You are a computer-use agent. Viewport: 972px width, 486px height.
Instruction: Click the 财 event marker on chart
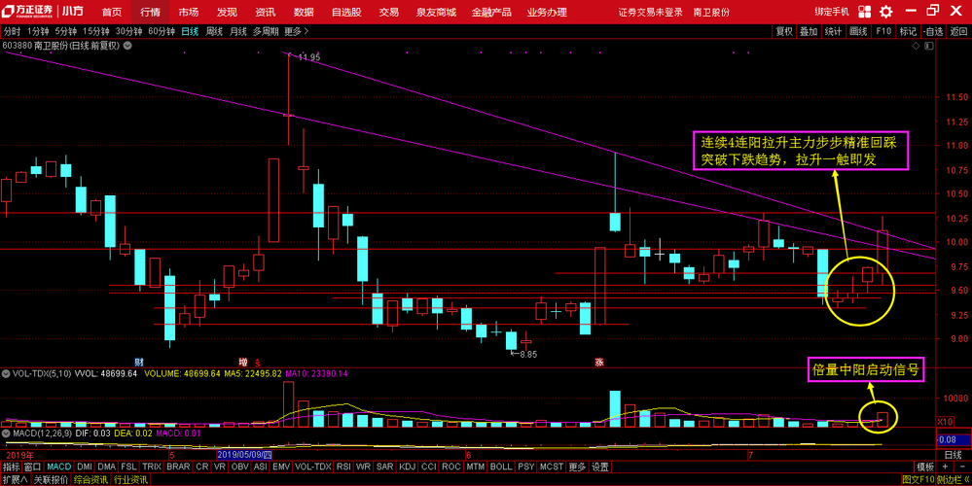coord(139,361)
